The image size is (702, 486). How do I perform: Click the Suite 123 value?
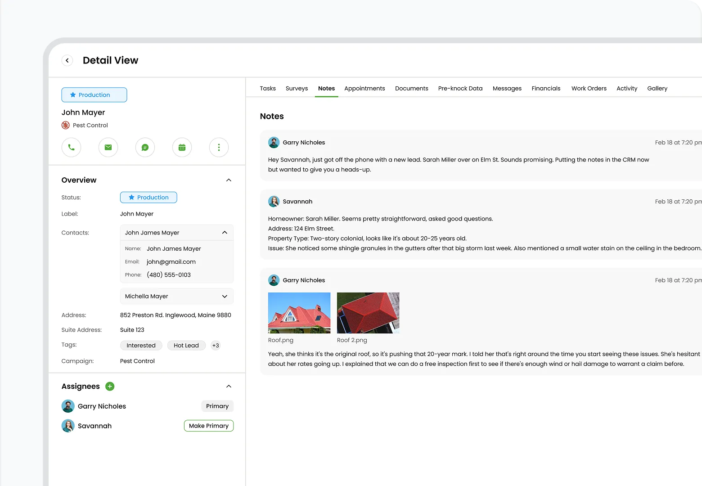click(x=132, y=330)
